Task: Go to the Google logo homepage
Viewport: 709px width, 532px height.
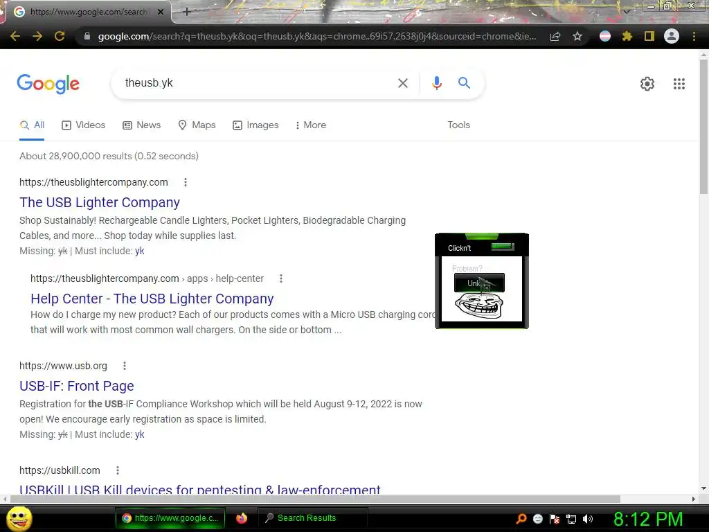Action: (x=48, y=84)
